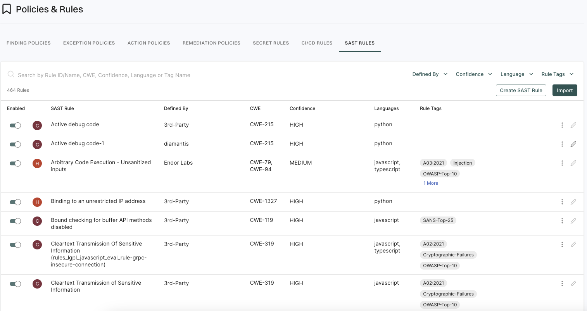The image size is (587, 311).
Task: Open the Confidence filter dropdown
Action: pyautogui.click(x=473, y=74)
